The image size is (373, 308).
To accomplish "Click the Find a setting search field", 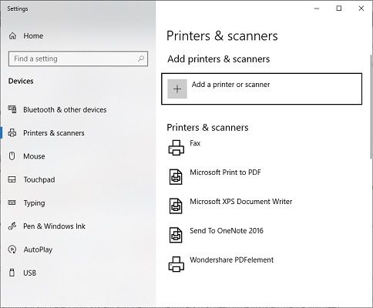I will tap(78, 59).
